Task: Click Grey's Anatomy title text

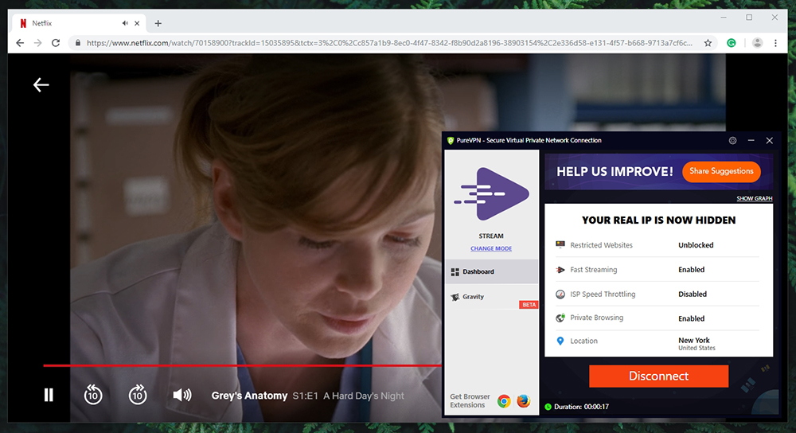Action: (249, 396)
